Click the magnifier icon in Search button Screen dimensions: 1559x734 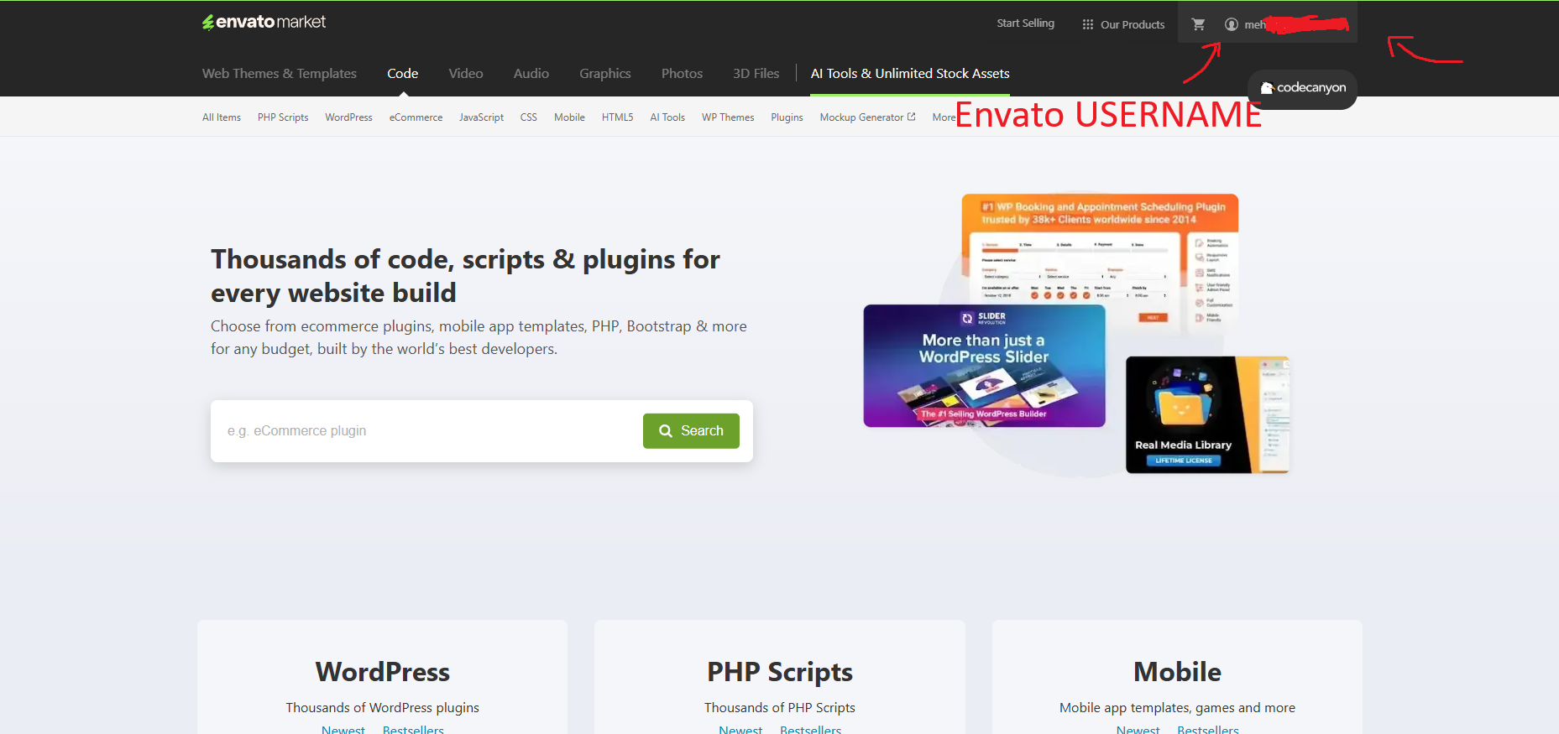[x=666, y=430]
